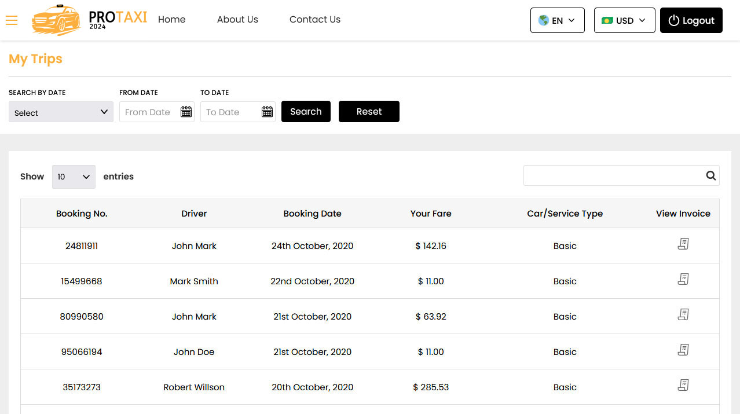This screenshot has height=414, width=740.
Task: View invoice for booking 95066194
Action: (683, 350)
